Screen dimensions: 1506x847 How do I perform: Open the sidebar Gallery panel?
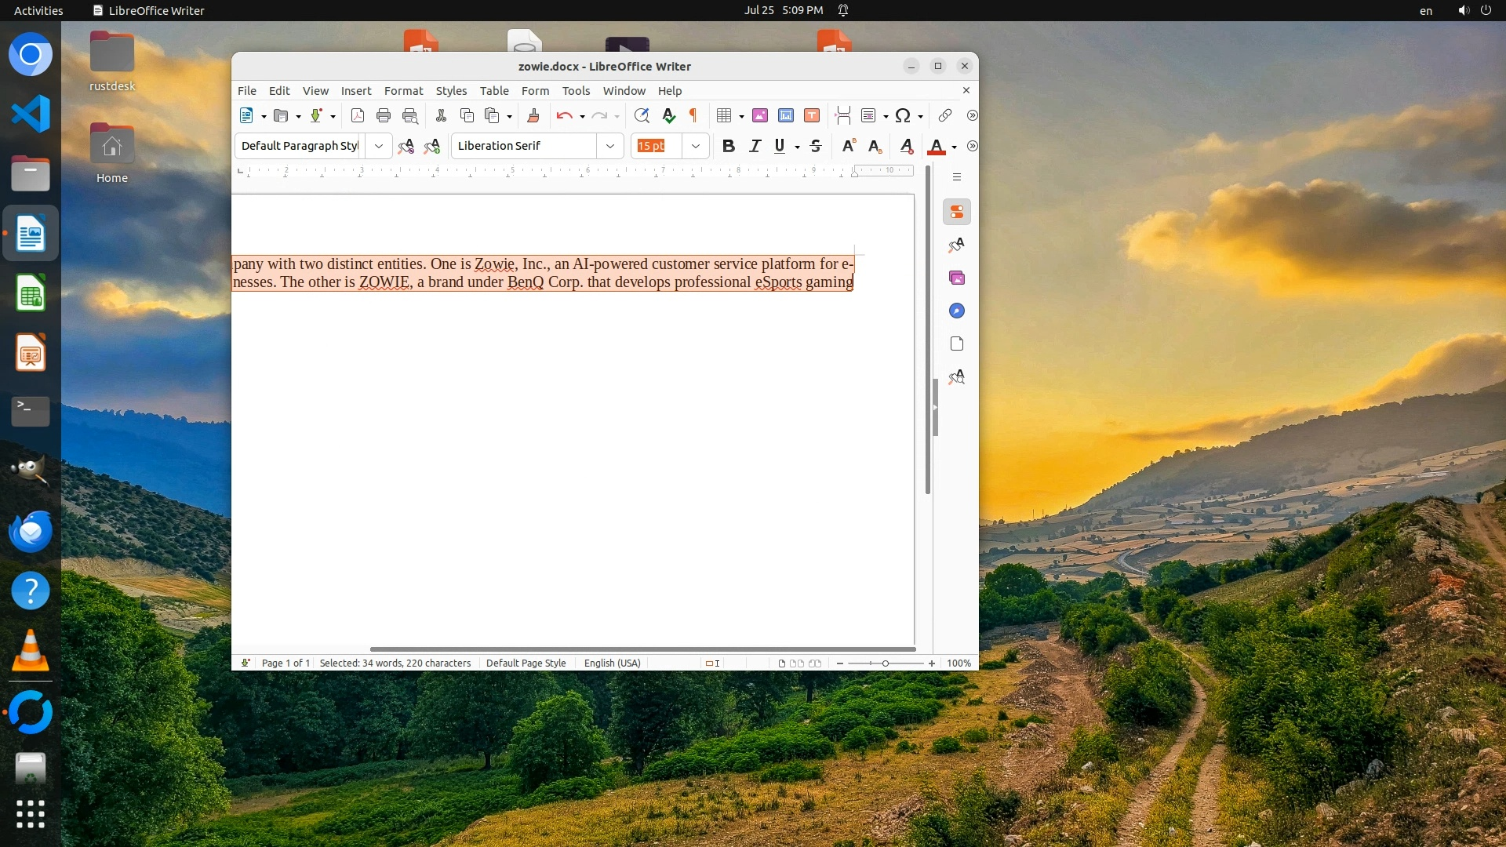pos(956,278)
